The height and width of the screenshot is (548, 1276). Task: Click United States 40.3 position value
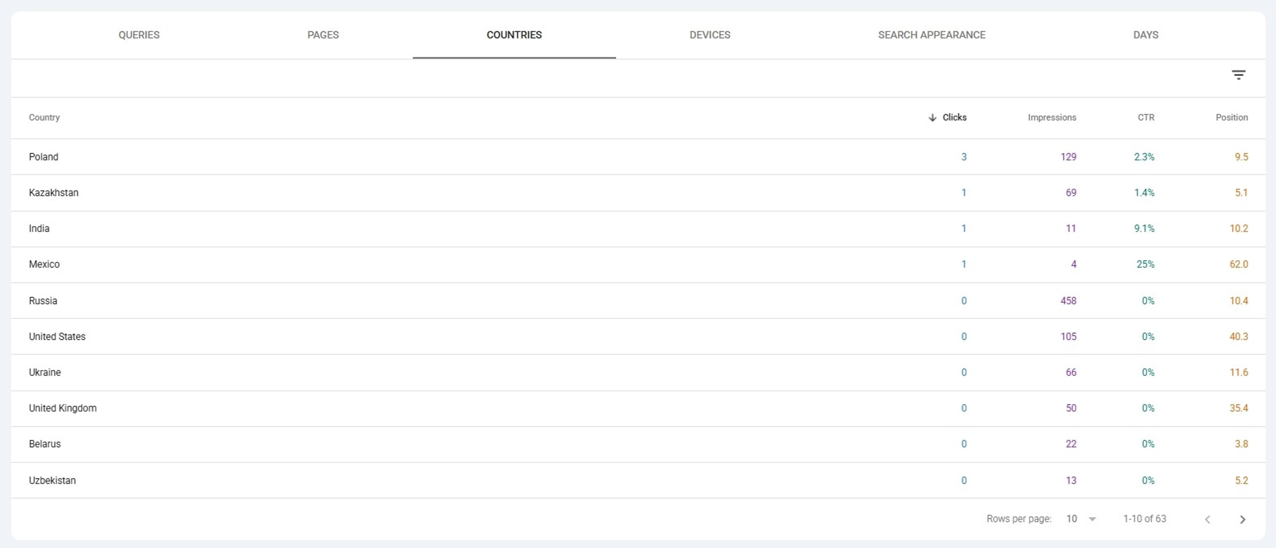click(x=1238, y=336)
